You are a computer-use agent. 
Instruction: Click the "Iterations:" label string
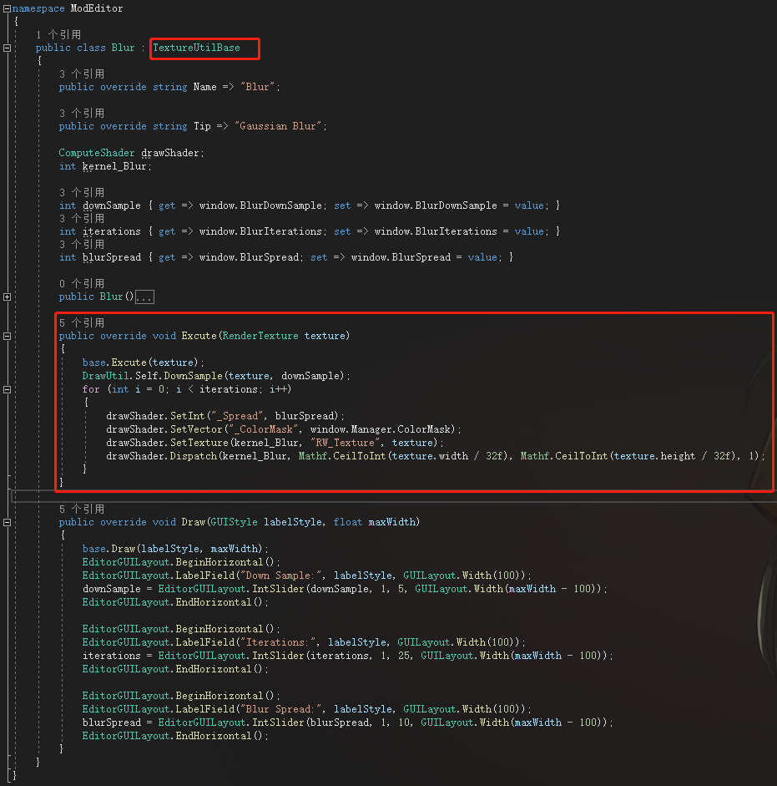(278, 642)
